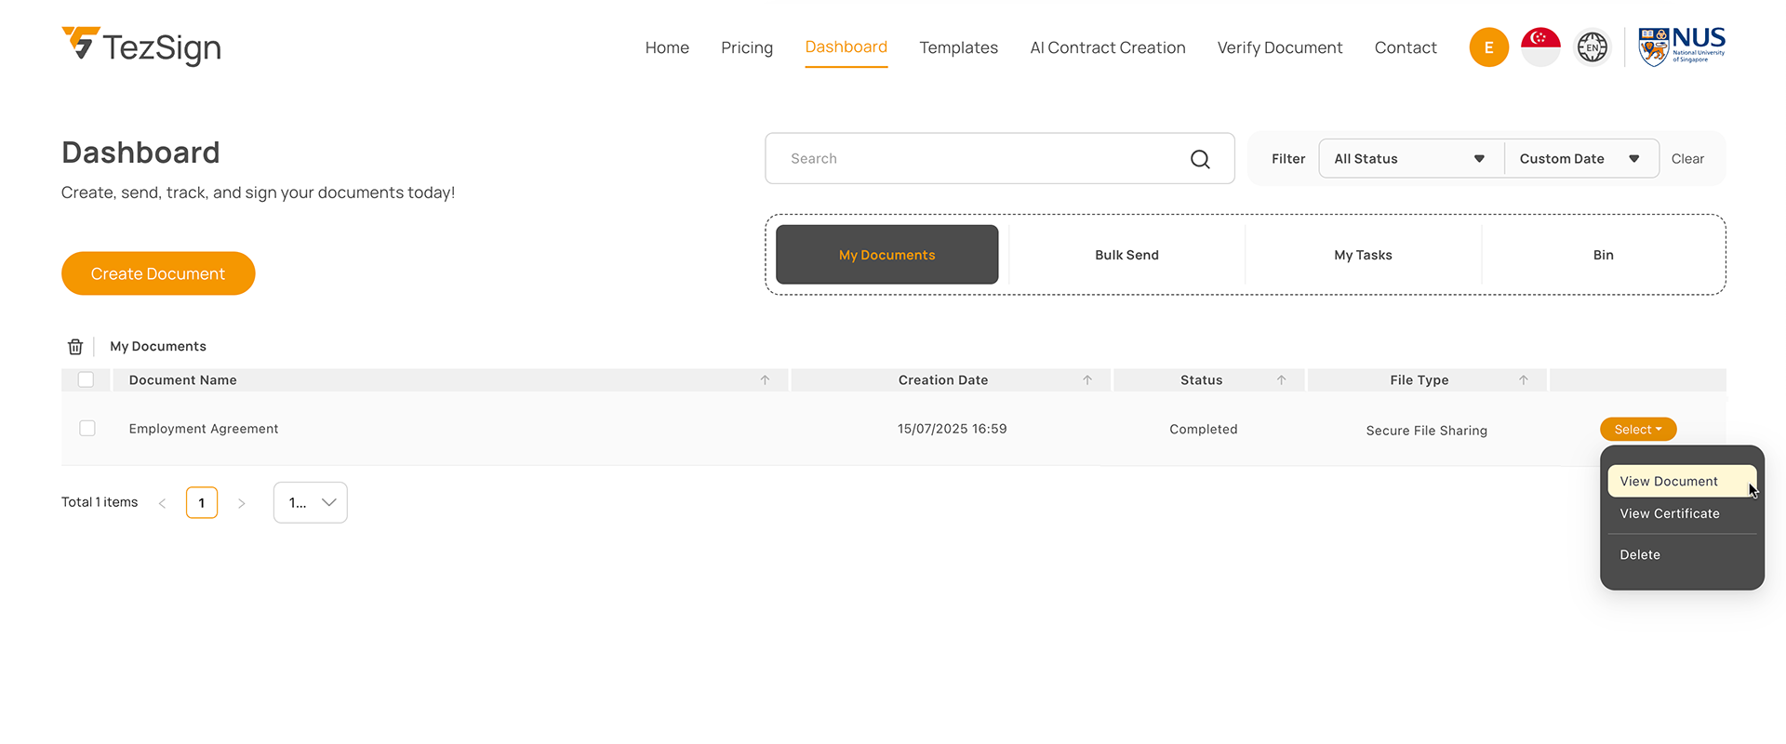Check the Employment Agreement row checkbox
This screenshot has height=744, width=1786.
pyautogui.click(x=87, y=429)
